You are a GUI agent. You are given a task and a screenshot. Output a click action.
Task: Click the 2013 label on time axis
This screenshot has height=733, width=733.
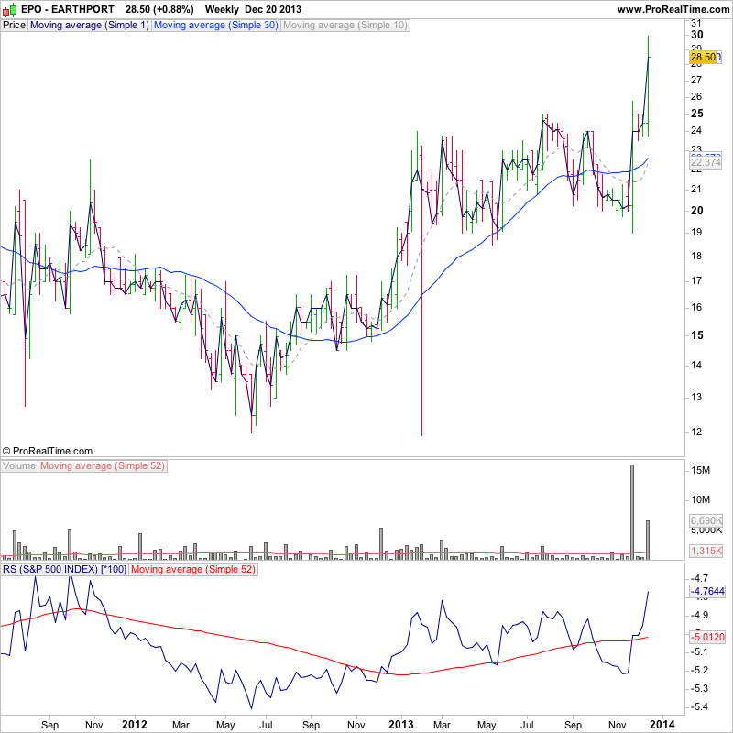(401, 725)
